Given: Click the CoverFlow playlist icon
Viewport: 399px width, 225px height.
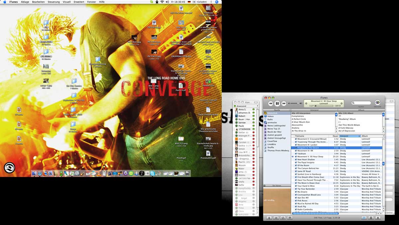Looking at the screenshot, I should (265, 141).
